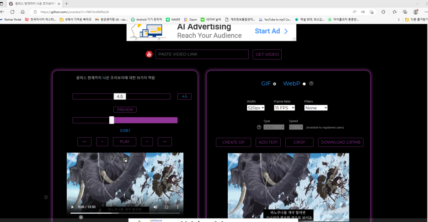Close the gifrun browser tab
428x222 pixels.
pos(59,4)
